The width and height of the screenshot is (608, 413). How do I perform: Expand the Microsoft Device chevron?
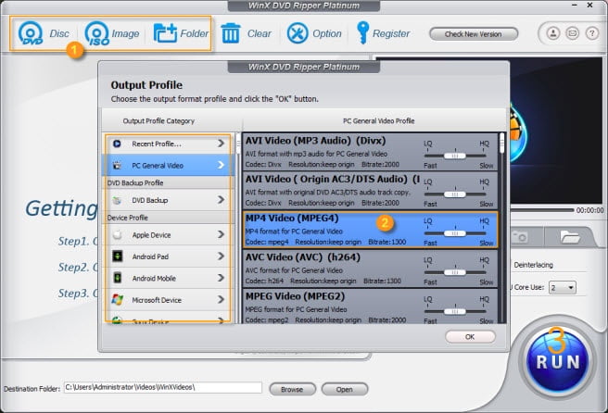[x=221, y=299]
